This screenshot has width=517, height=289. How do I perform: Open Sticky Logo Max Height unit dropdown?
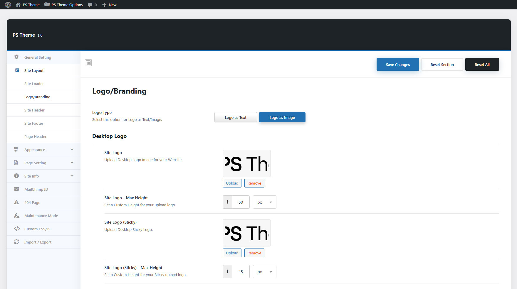(x=264, y=272)
